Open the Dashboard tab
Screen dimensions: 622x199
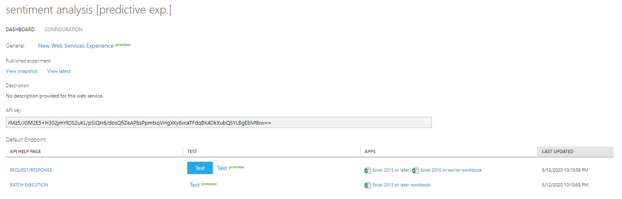click(x=20, y=29)
